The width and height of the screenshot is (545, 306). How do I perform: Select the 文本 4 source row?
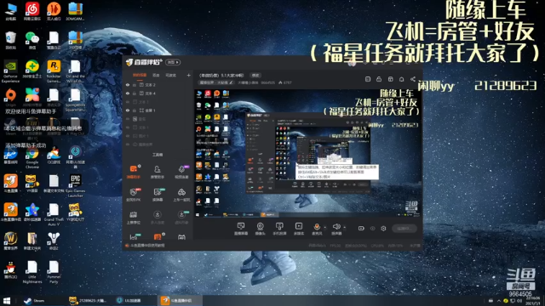tap(158, 93)
